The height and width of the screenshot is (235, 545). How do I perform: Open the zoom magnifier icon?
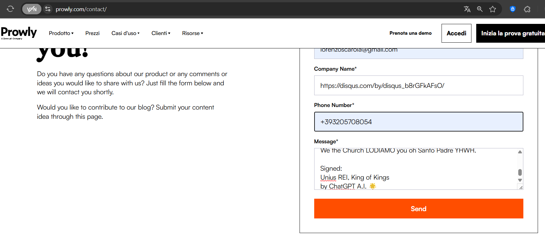pyautogui.click(x=480, y=9)
